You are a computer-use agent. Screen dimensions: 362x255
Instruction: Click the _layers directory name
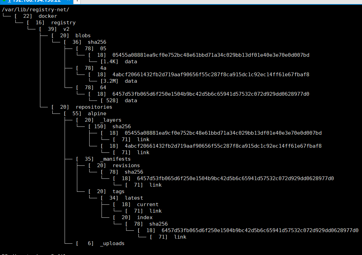(111, 120)
